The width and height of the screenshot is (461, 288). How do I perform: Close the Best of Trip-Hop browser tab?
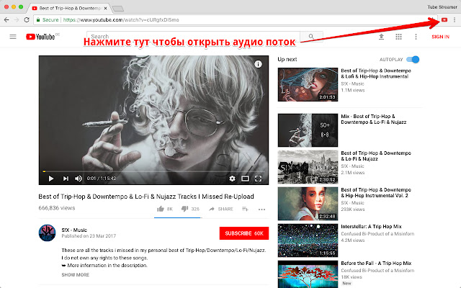coord(106,8)
